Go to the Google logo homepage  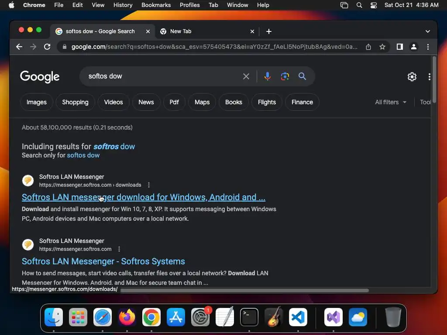(x=40, y=76)
